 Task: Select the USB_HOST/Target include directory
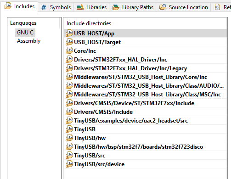point(145,42)
